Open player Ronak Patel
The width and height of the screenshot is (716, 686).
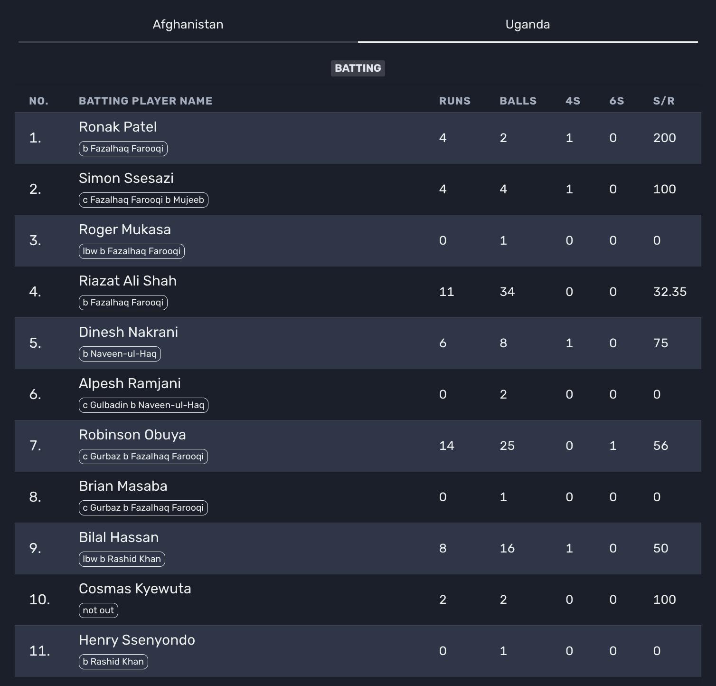coord(118,127)
